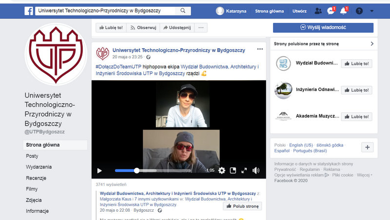
Task: Open post timestamp 20 maja o 23:25
Action: (x=127, y=57)
